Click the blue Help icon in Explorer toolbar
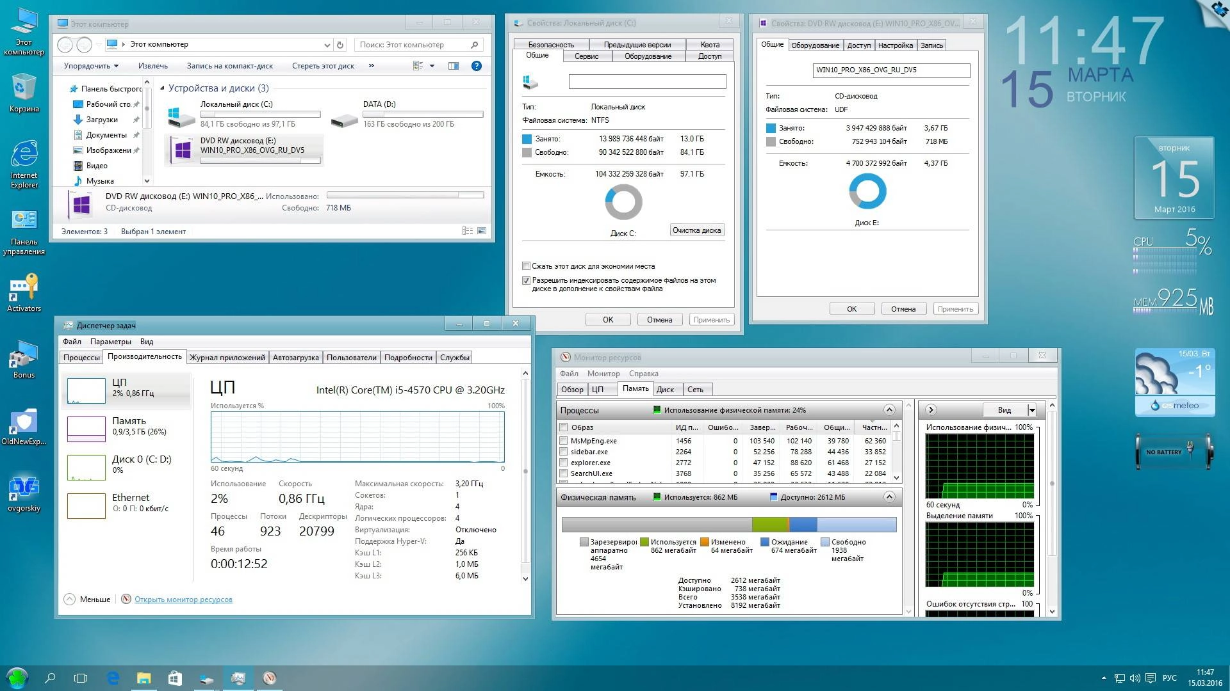 476,66
